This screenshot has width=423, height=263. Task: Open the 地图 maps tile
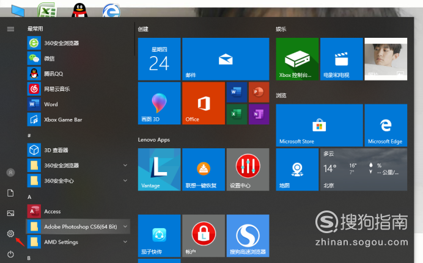pyautogui.click(x=297, y=169)
